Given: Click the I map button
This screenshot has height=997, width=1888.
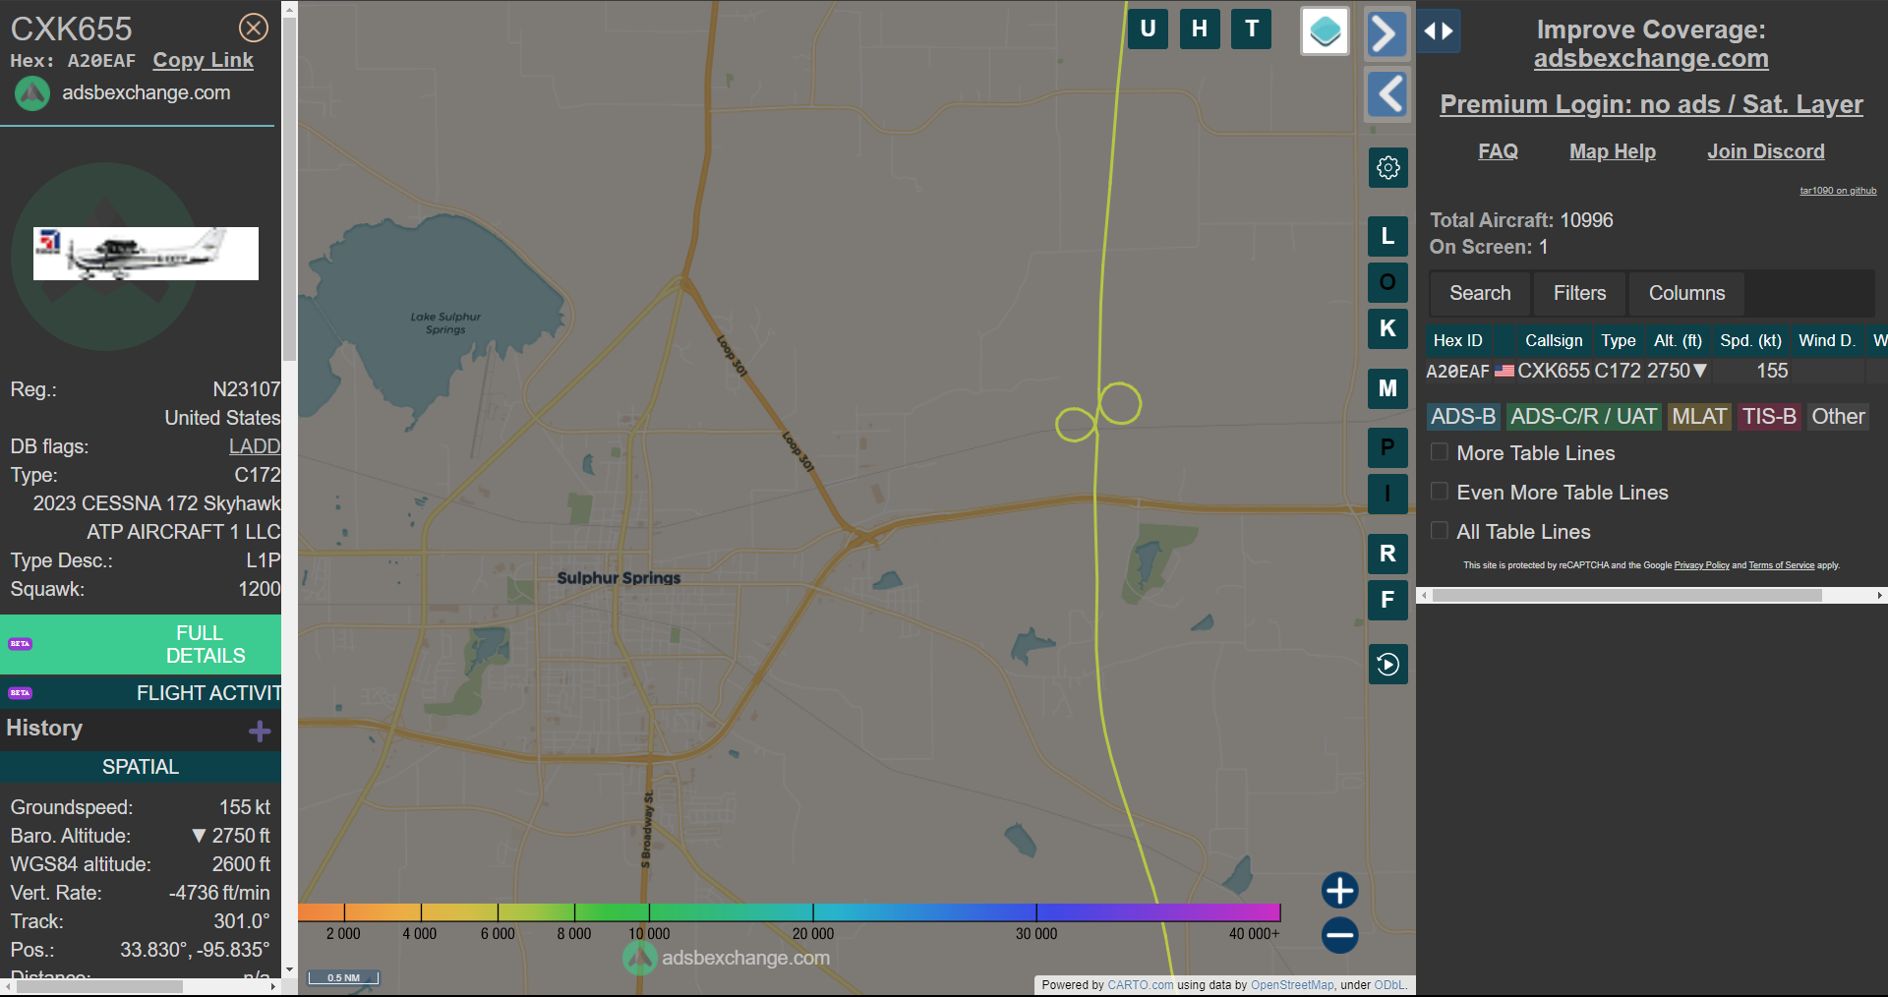Looking at the screenshot, I should click(1388, 494).
